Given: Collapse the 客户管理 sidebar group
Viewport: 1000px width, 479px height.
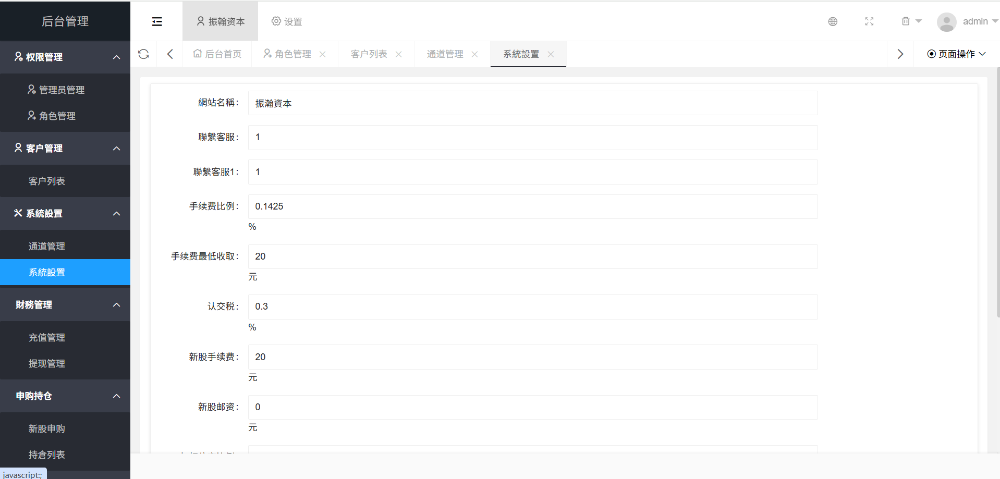Looking at the screenshot, I should coord(65,149).
